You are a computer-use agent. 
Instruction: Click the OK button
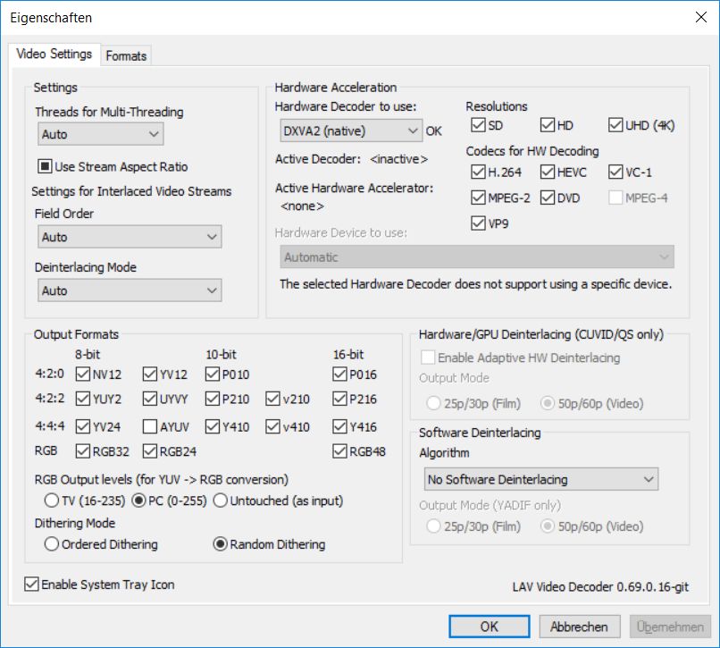click(x=489, y=627)
